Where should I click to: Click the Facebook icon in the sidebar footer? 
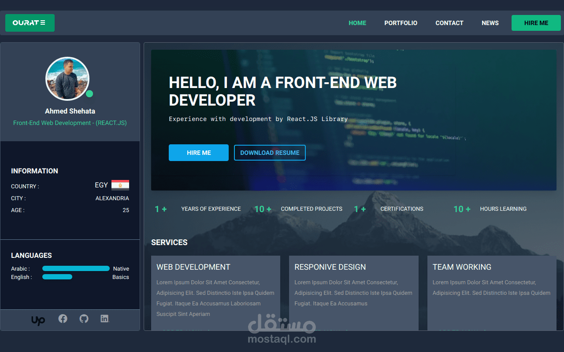pos(63,318)
